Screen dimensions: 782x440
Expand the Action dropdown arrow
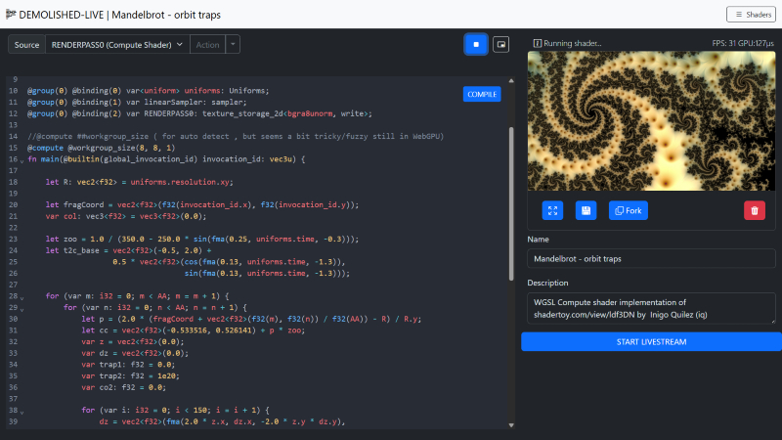click(x=233, y=44)
